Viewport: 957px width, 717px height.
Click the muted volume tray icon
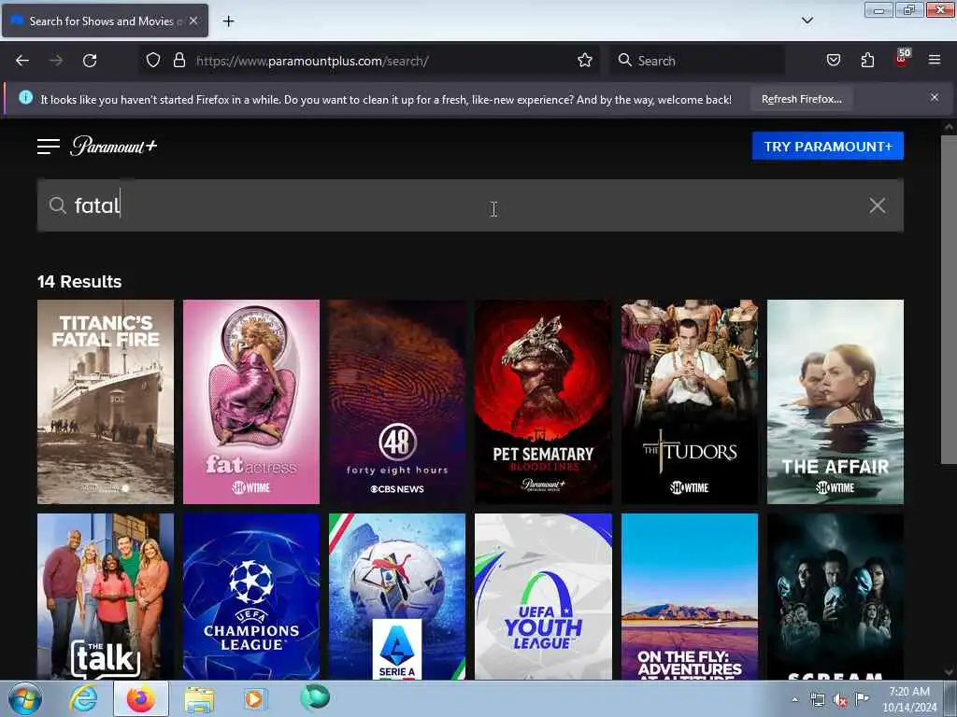840,700
